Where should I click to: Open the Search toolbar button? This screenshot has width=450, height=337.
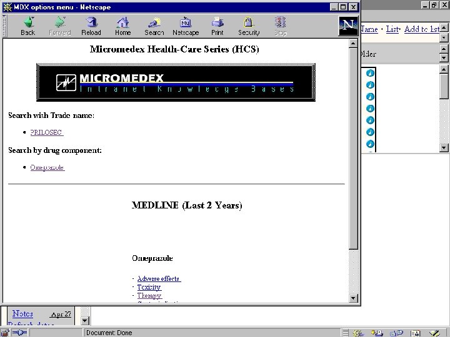(x=154, y=26)
